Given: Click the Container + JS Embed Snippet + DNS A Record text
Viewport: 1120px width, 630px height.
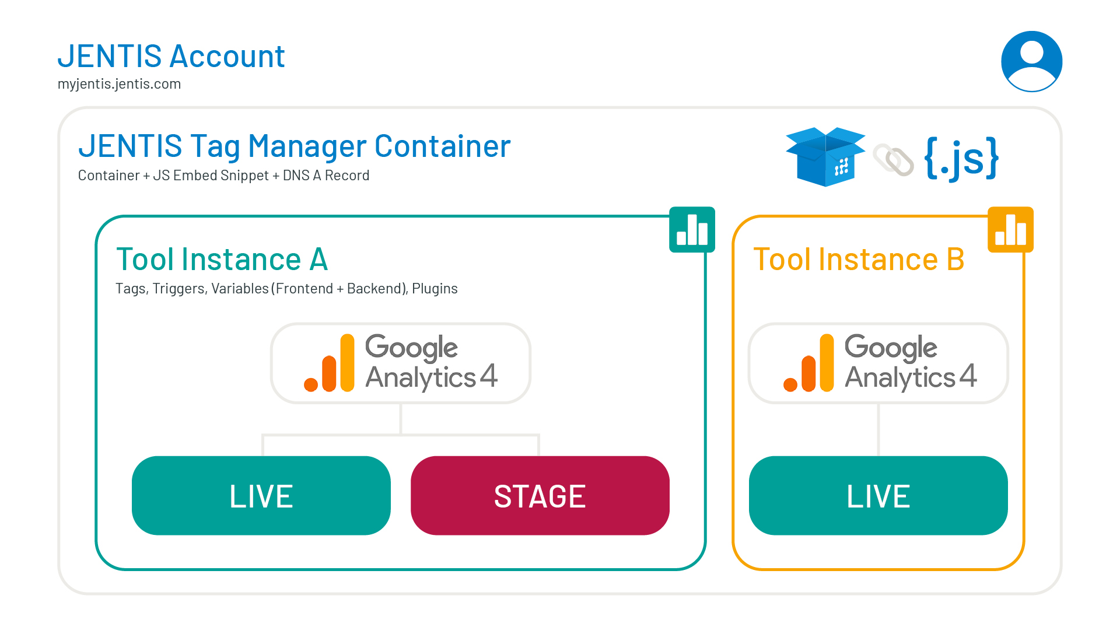Looking at the screenshot, I should click(x=223, y=176).
